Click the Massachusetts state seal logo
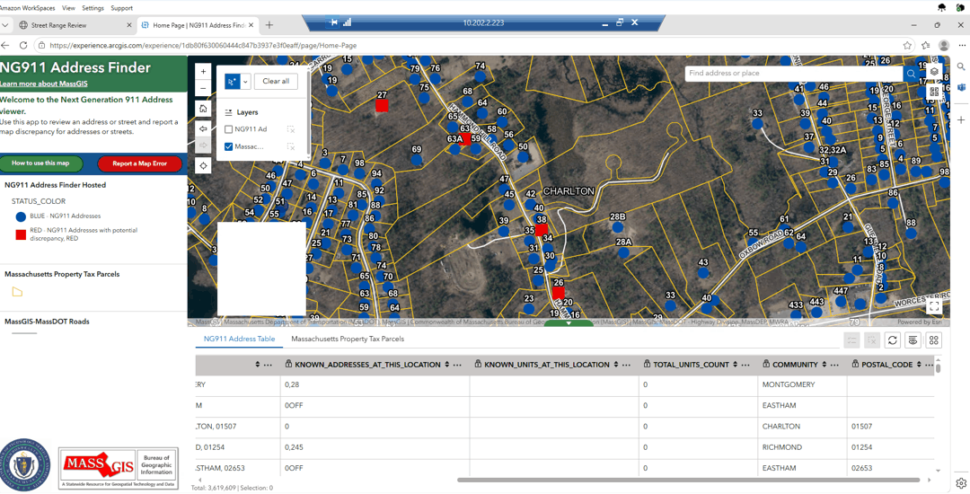This screenshot has width=970, height=494. click(25, 465)
